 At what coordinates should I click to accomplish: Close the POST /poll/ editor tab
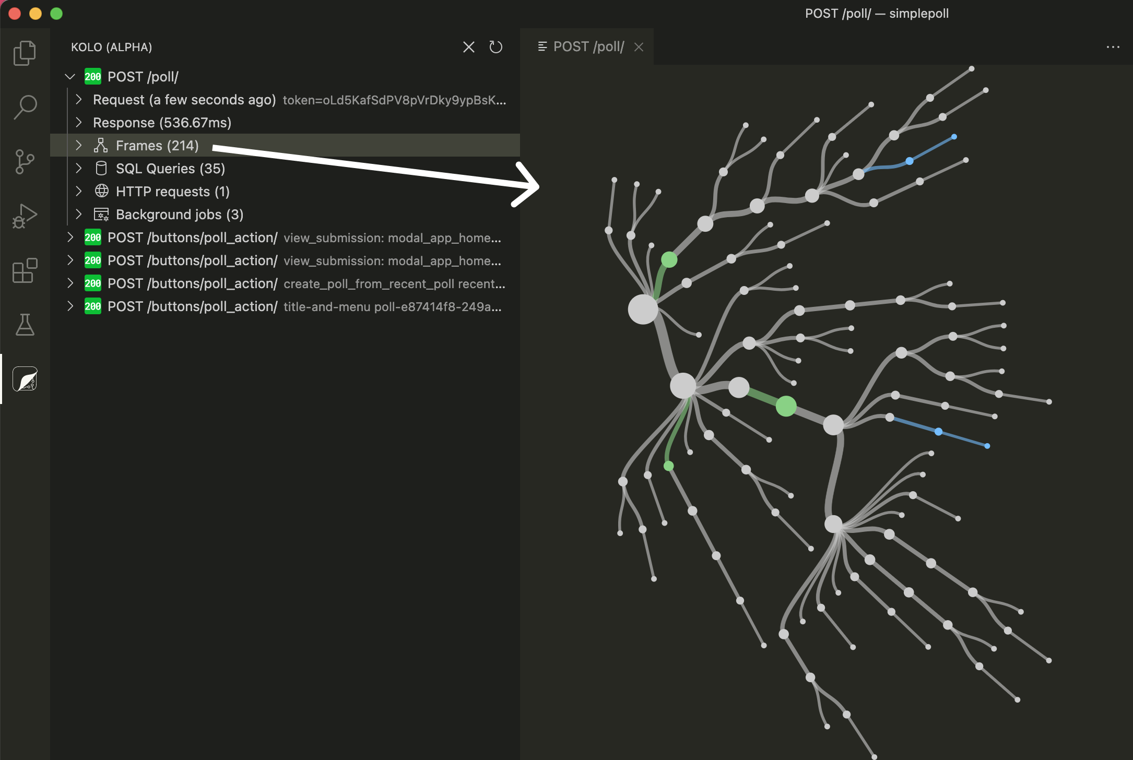(639, 47)
